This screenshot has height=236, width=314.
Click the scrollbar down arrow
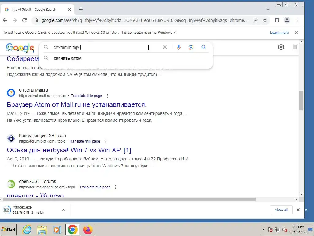tap(301, 194)
